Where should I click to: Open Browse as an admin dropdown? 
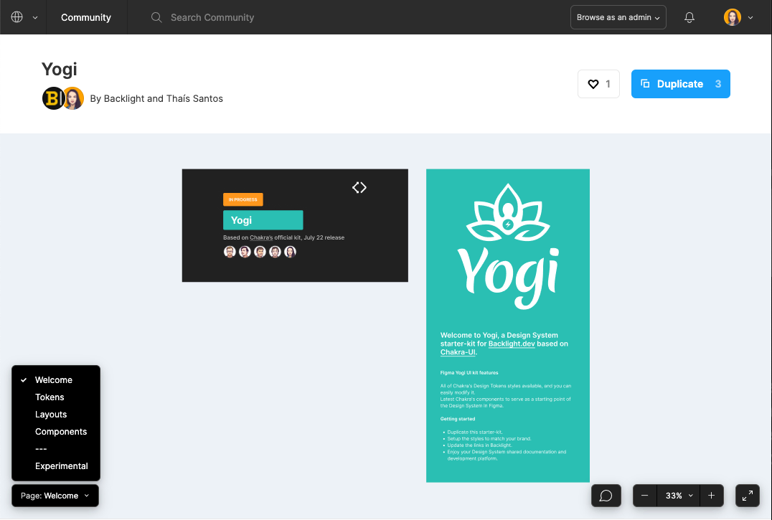coord(618,17)
